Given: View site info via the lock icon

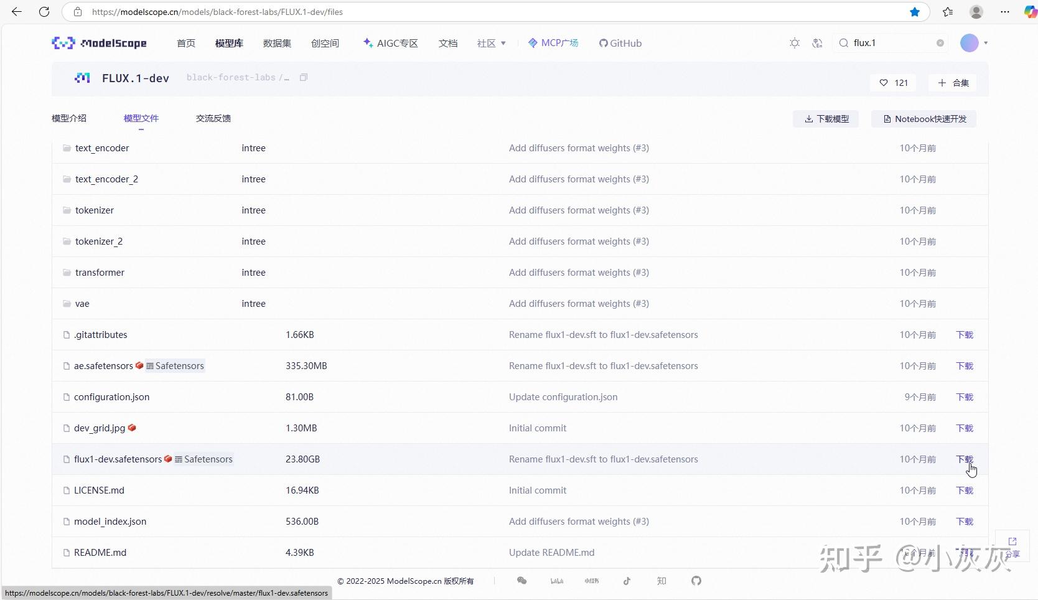Looking at the screenshot, I should pos(78,12).
